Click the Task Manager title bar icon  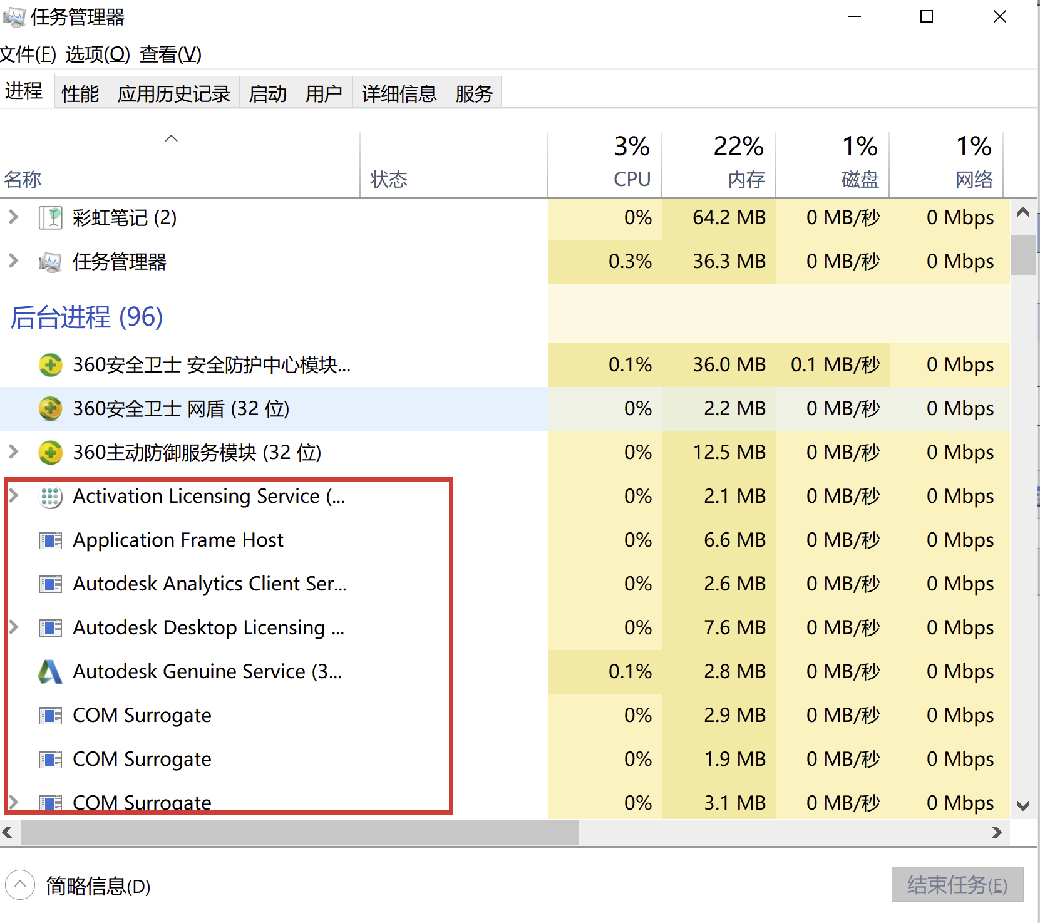click(x=14, y=16)
